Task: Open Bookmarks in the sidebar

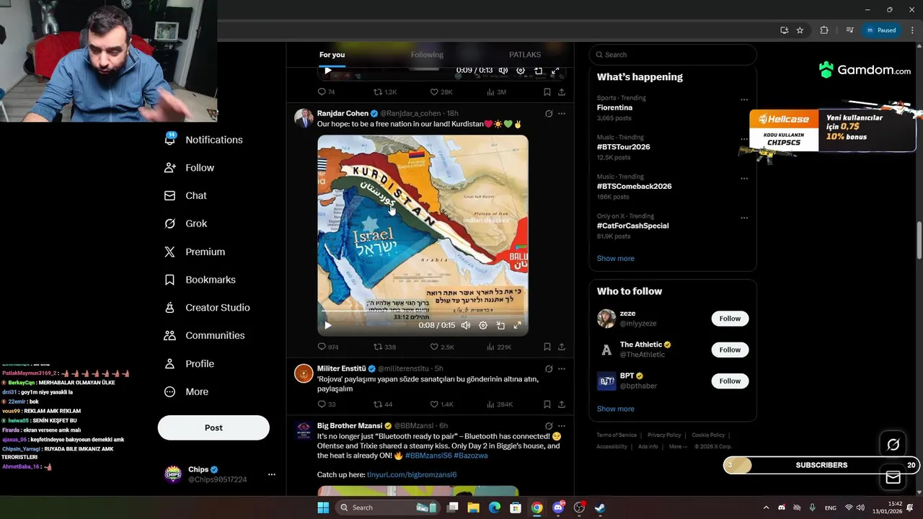Action: (200, 280)
